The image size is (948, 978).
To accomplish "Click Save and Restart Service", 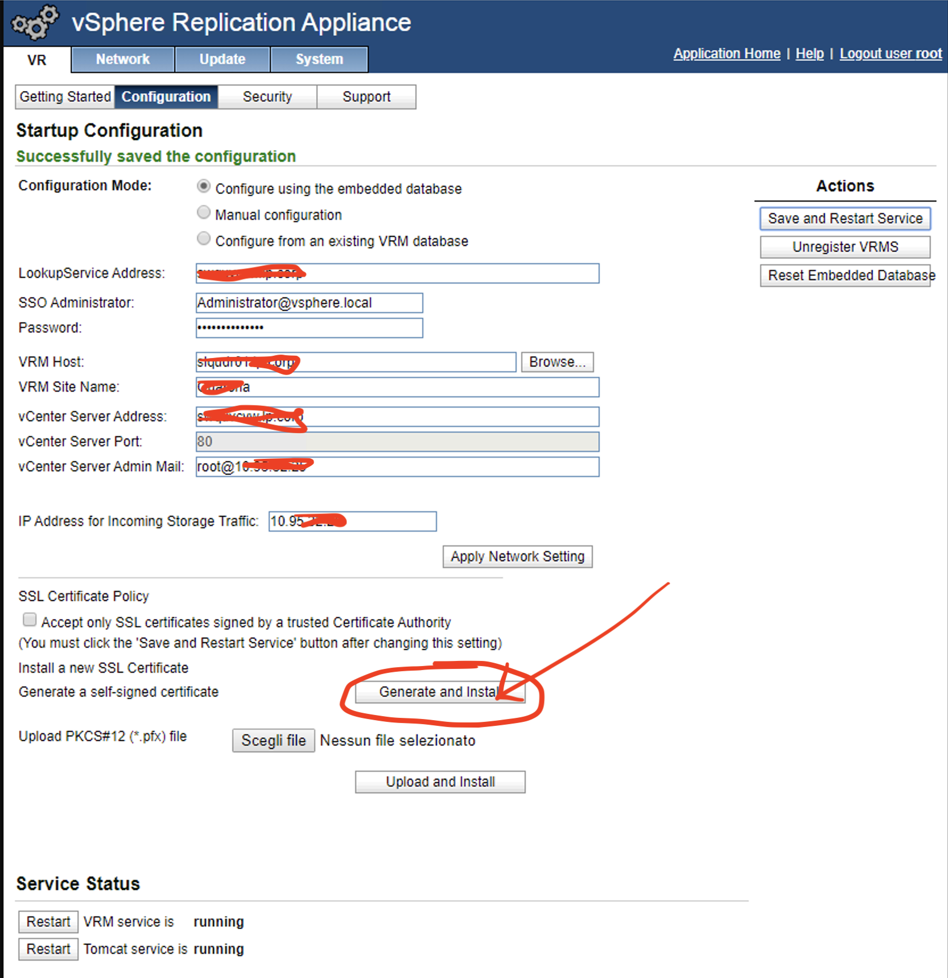I will pyautogui.click(x=845, y=219).
